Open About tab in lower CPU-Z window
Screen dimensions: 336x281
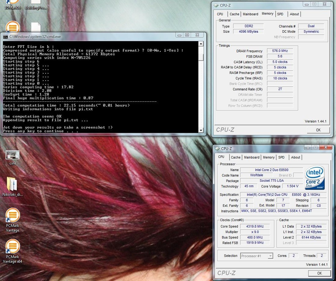[x=295, y=157]
